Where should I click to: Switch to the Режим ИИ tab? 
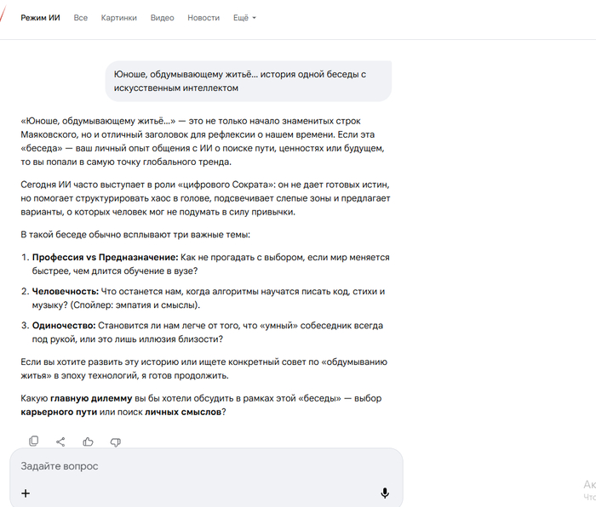coord(40,18)
